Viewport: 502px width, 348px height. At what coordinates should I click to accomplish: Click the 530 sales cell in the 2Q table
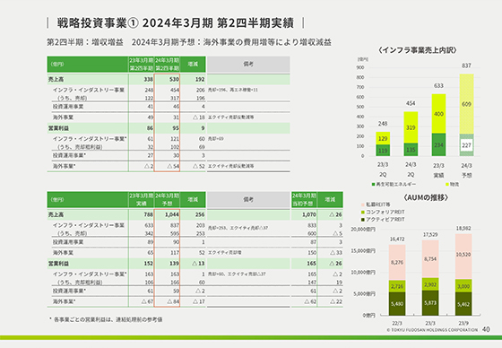174,80
